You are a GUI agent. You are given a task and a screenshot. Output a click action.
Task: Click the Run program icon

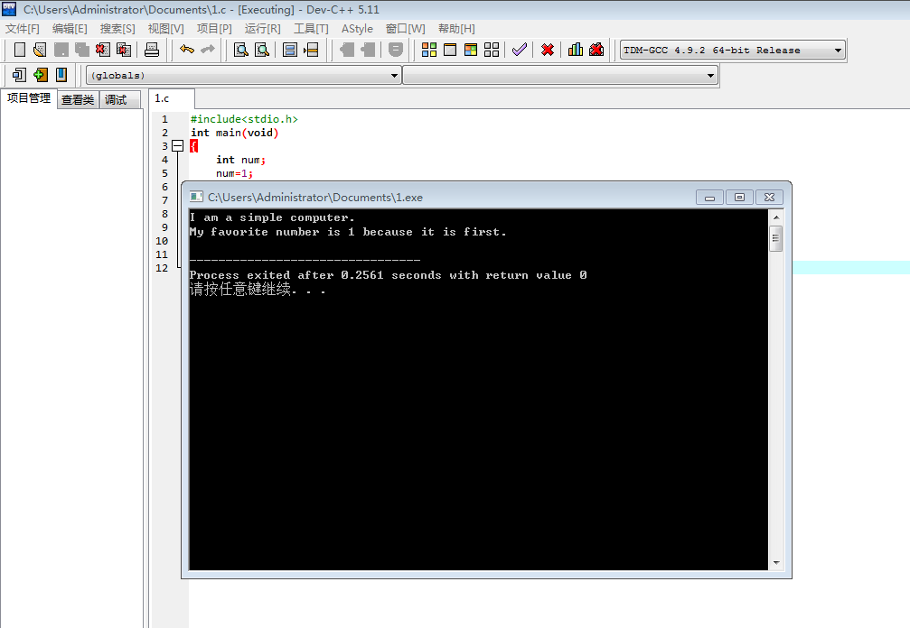click(x=450, y=50)
